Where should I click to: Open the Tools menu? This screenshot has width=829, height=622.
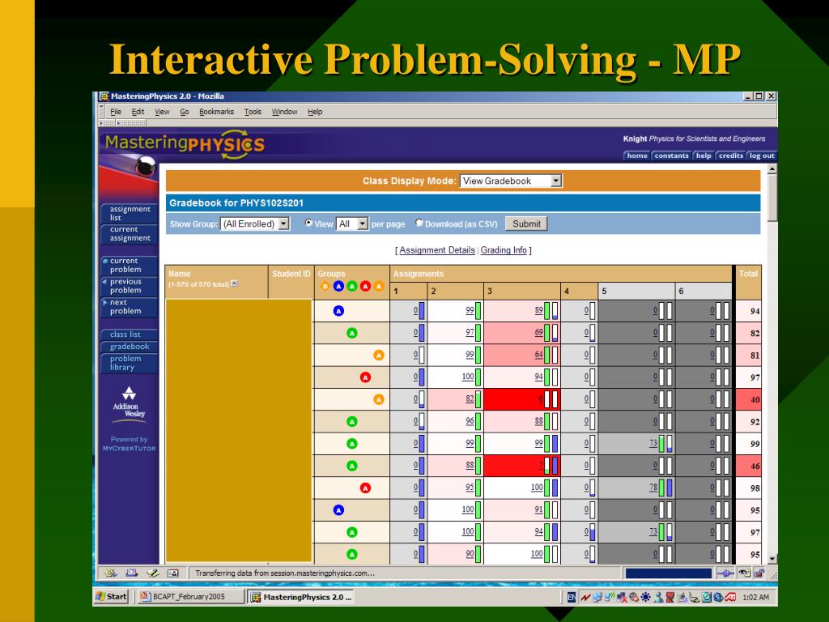[253, 112]
